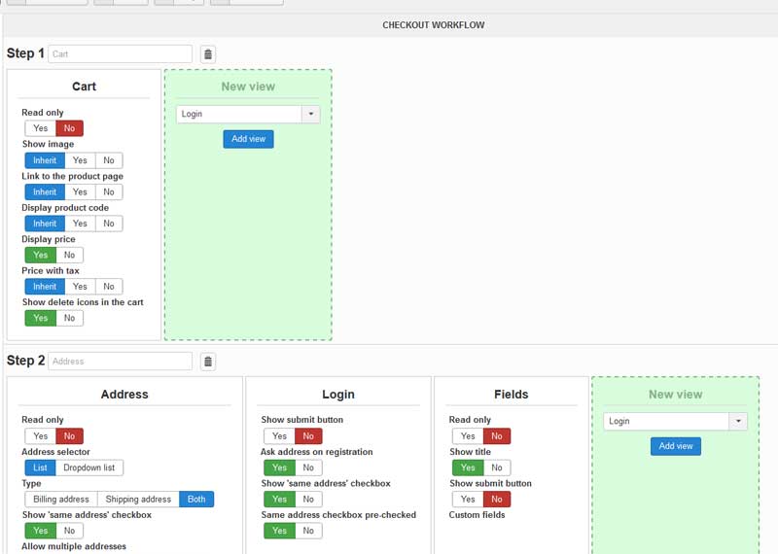
Task: Disable Same address checkbox pre-checked
Action: point(308,531)
